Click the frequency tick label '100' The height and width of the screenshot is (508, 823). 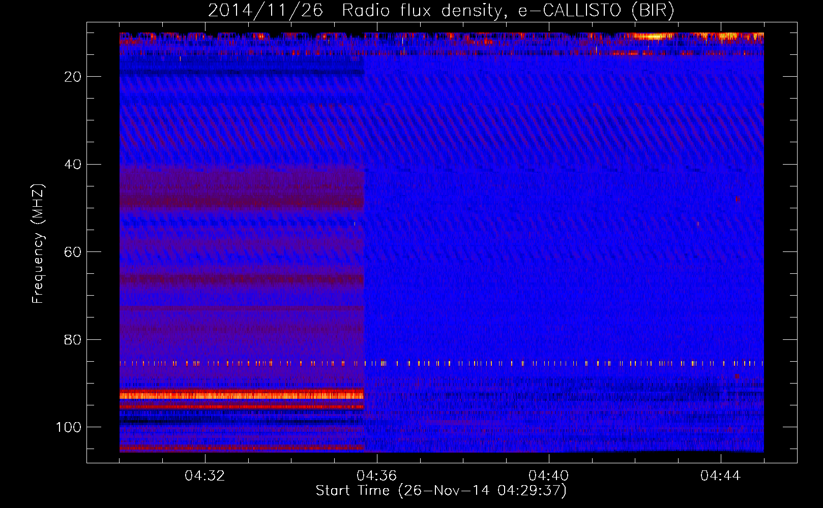tap(69, 427)
